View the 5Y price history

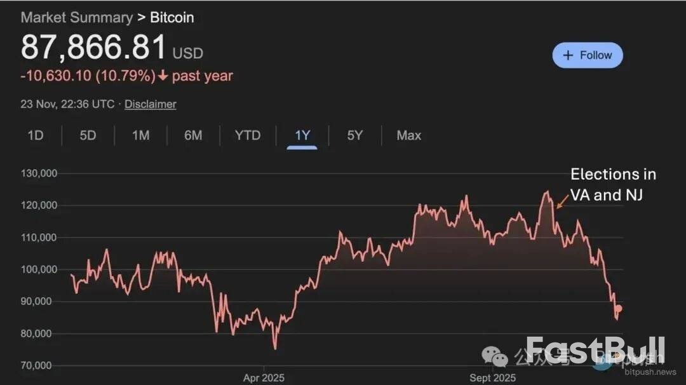(x=354, y=135)
